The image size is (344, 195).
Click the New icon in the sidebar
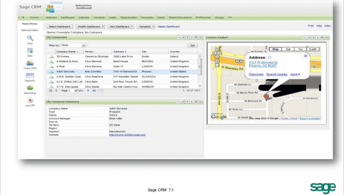pos(30,51)
